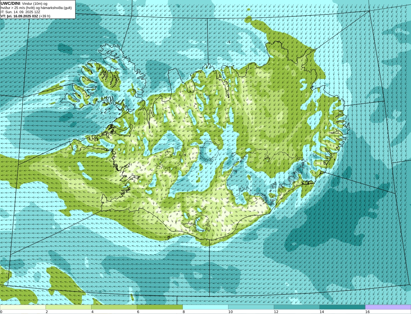411x314 pixels.
Task: Click the legend scale label "16"
Action: (x=367, y=312)
